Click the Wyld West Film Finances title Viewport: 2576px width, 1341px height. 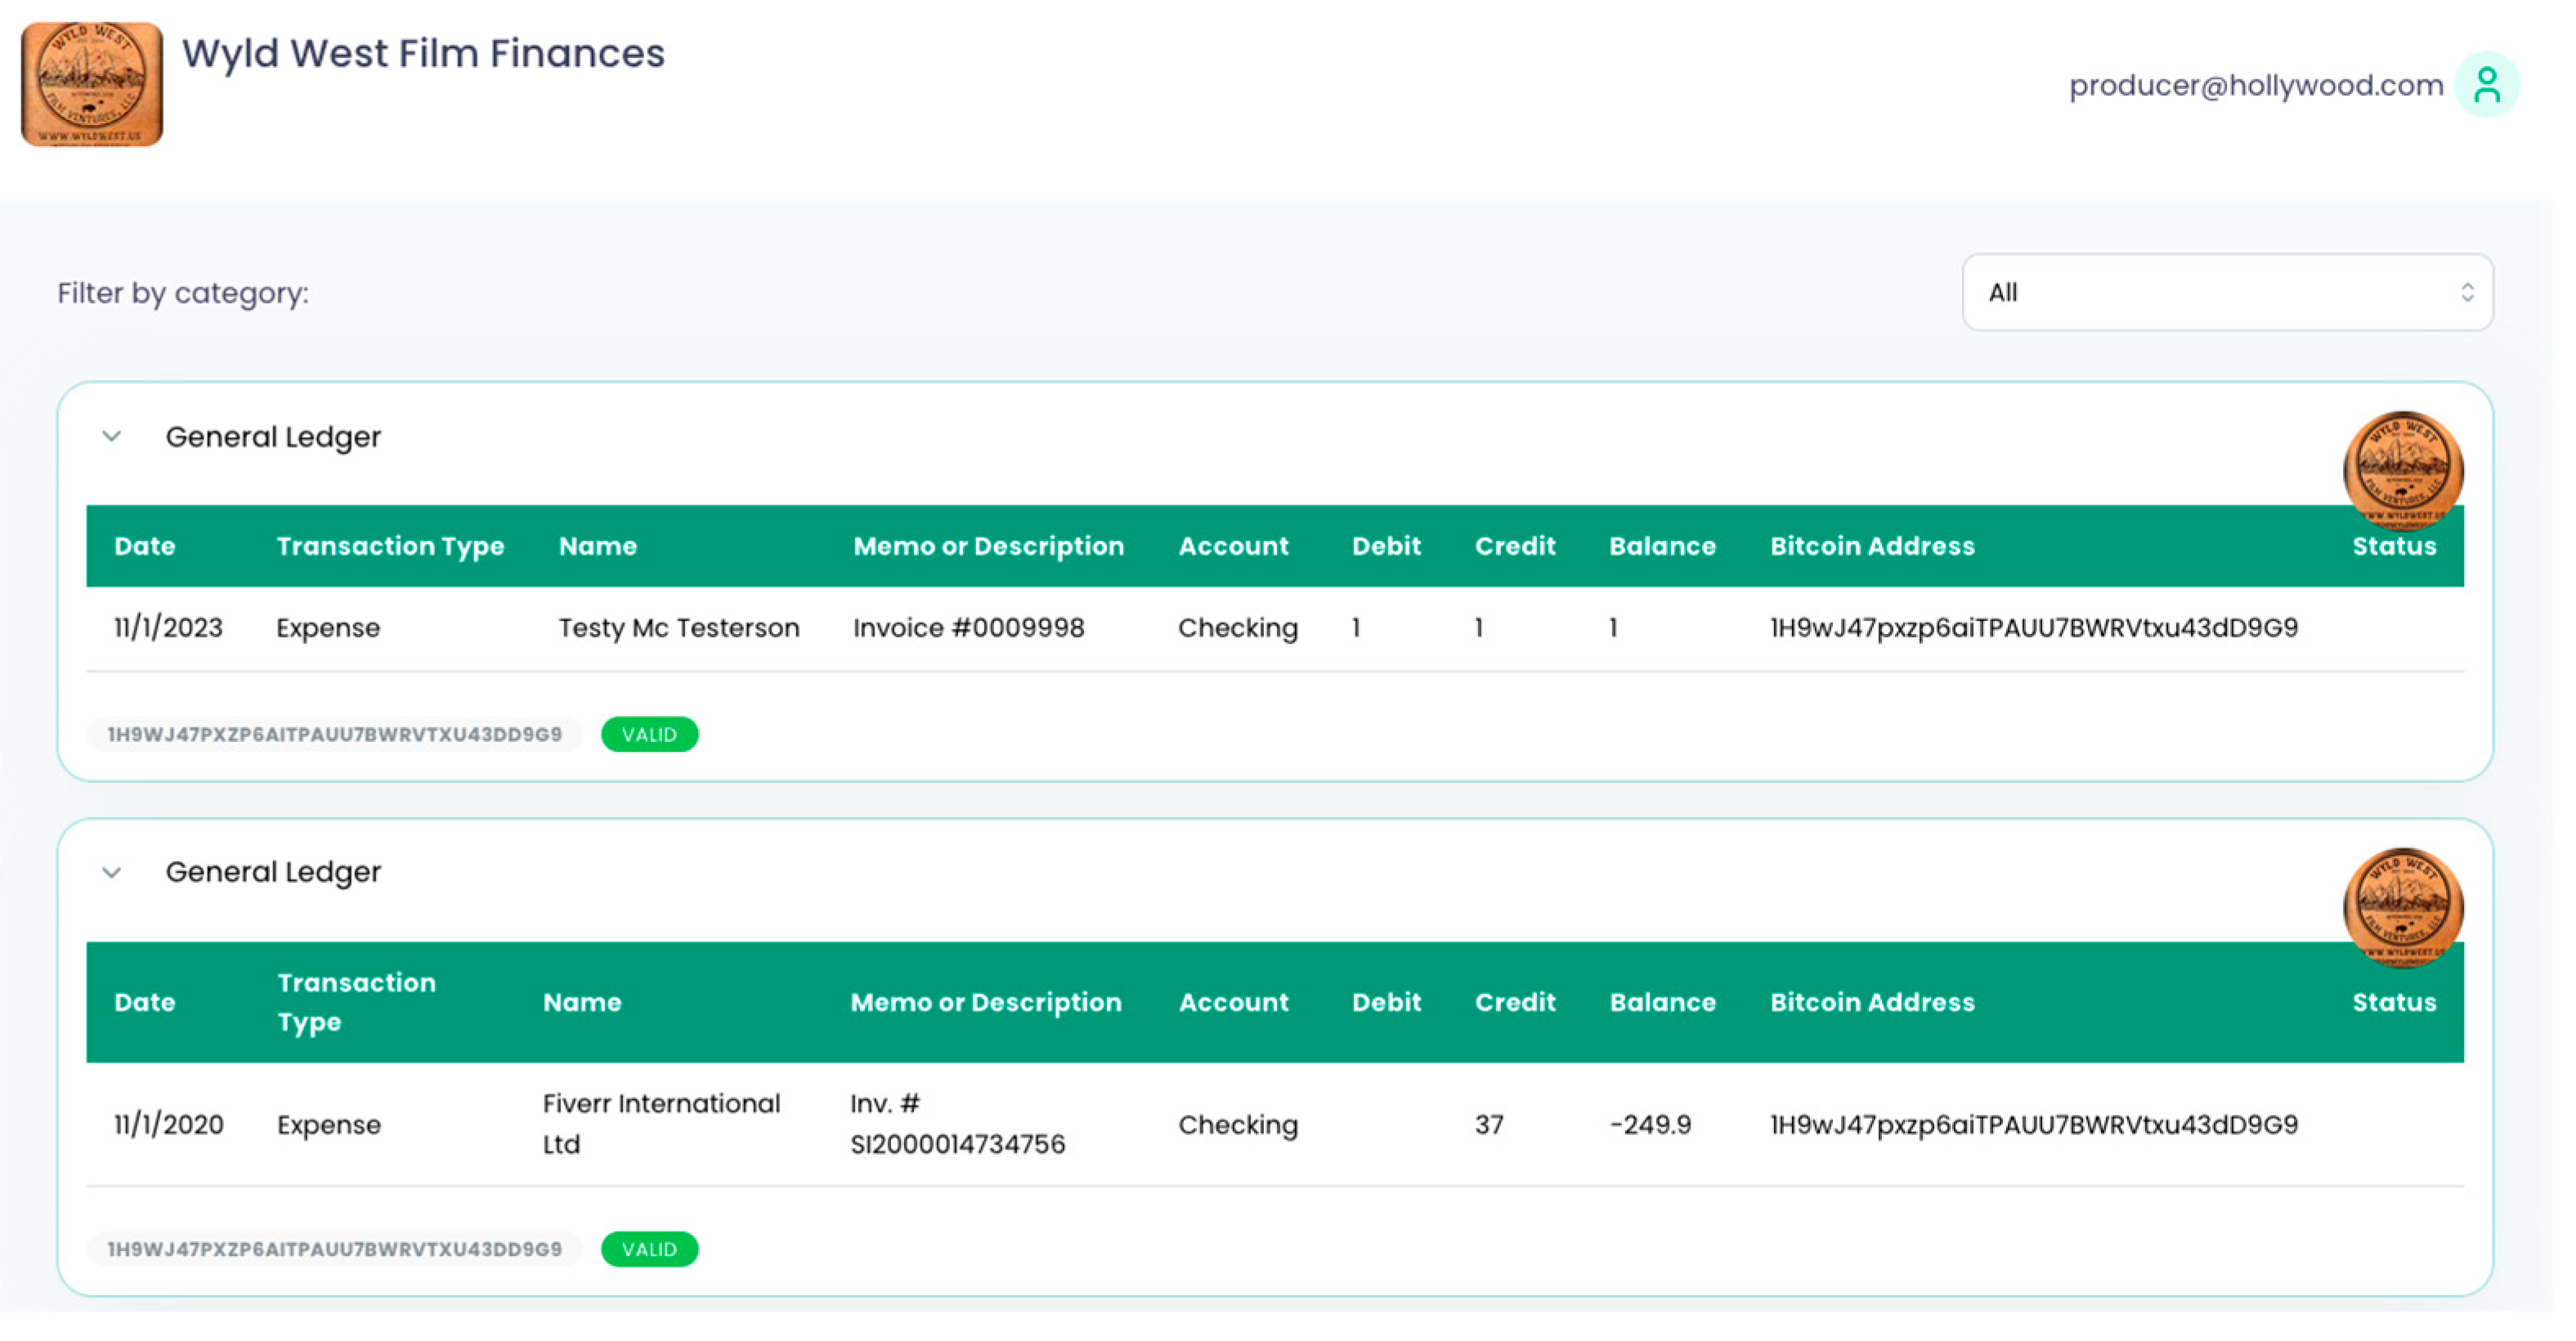pyautogui.click(x=423, y=53)
